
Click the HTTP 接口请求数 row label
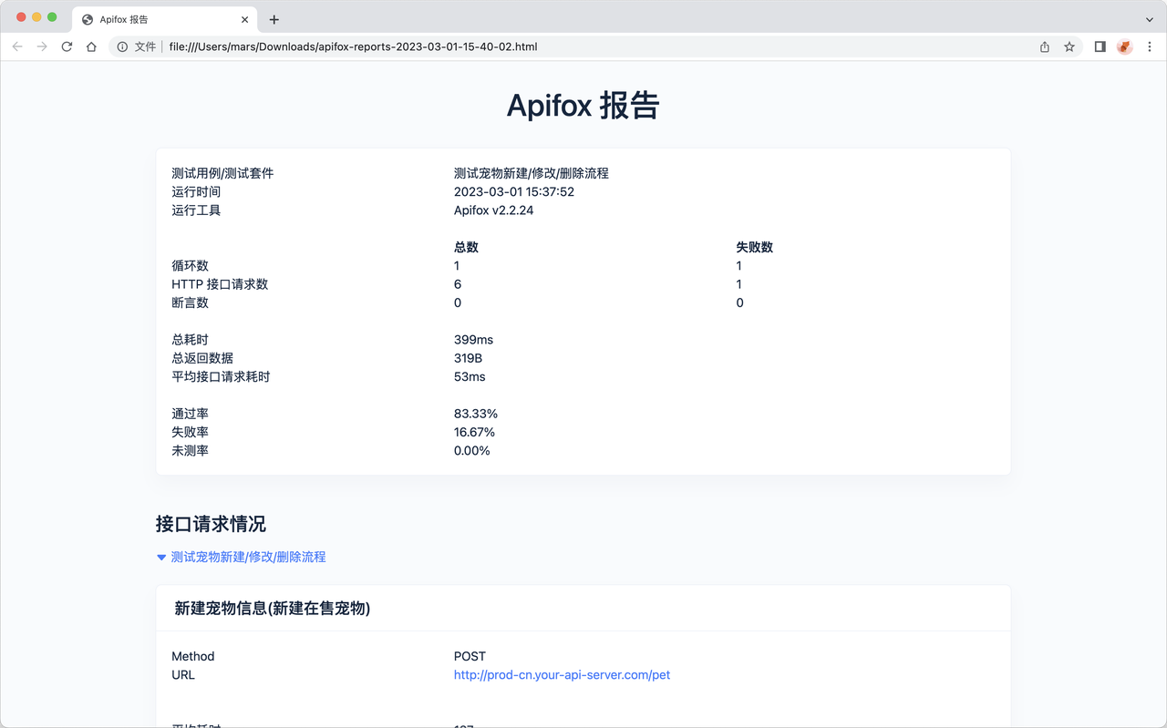pos(220,284)
